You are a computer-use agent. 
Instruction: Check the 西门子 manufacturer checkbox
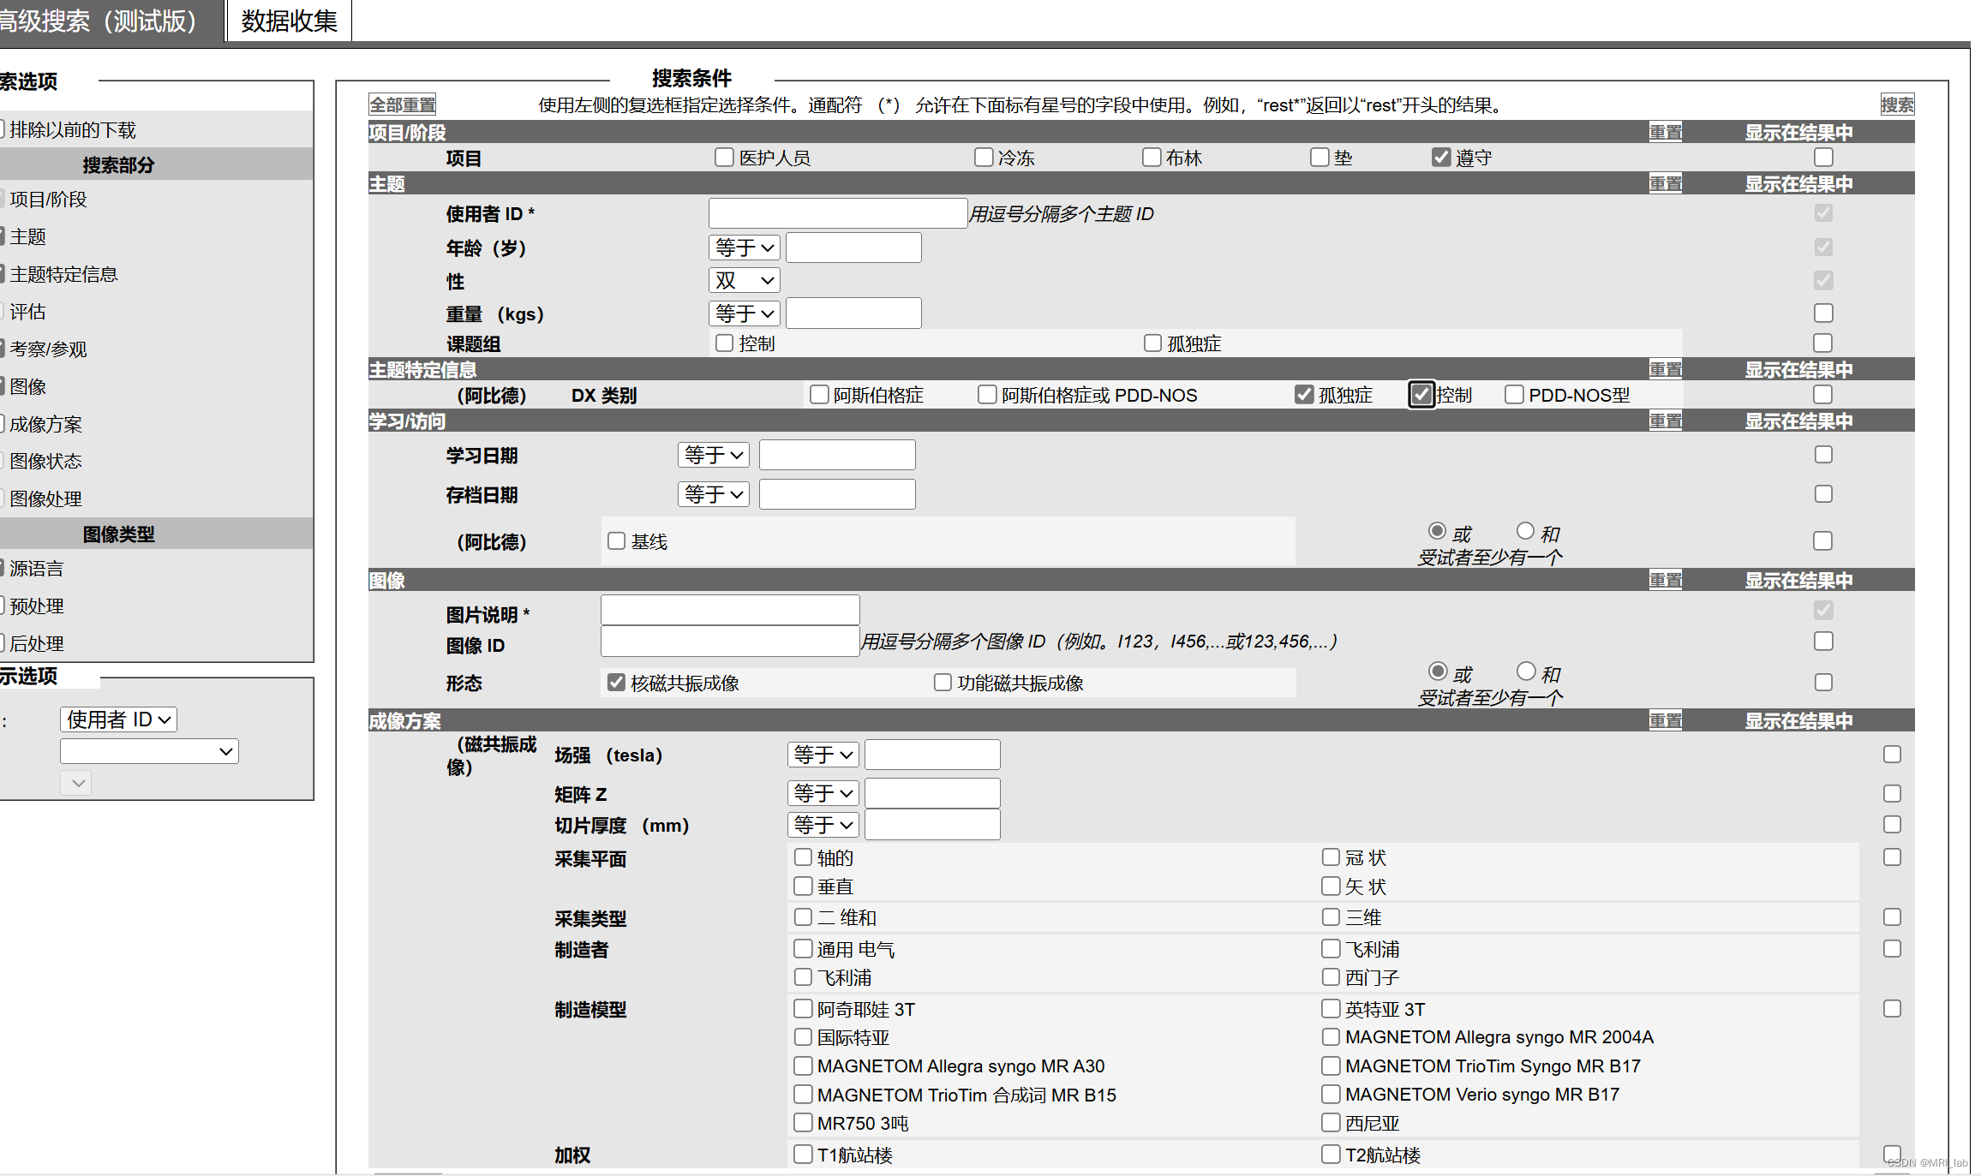click(x=1331, y=976)
